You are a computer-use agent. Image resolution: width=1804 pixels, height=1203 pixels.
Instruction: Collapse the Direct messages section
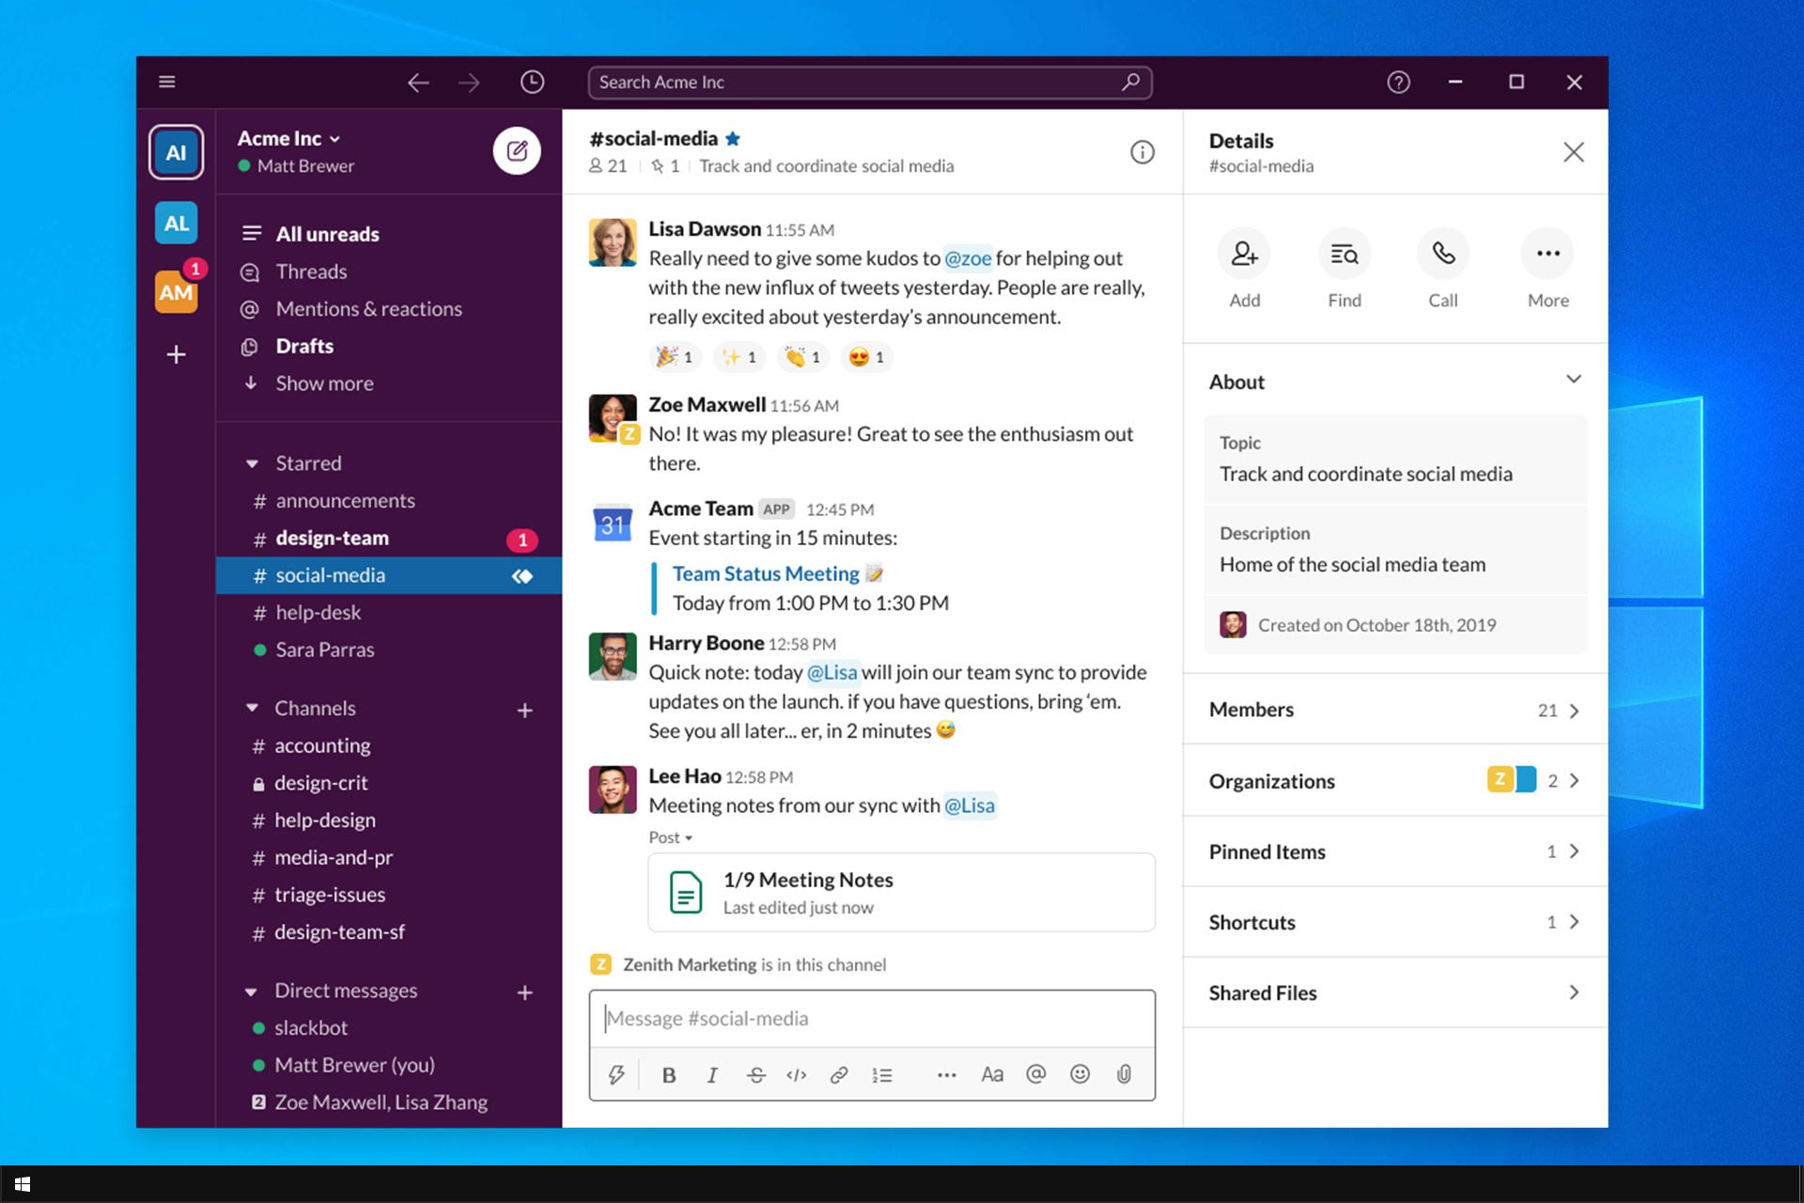pyautogui.click(x=251, y=992)
